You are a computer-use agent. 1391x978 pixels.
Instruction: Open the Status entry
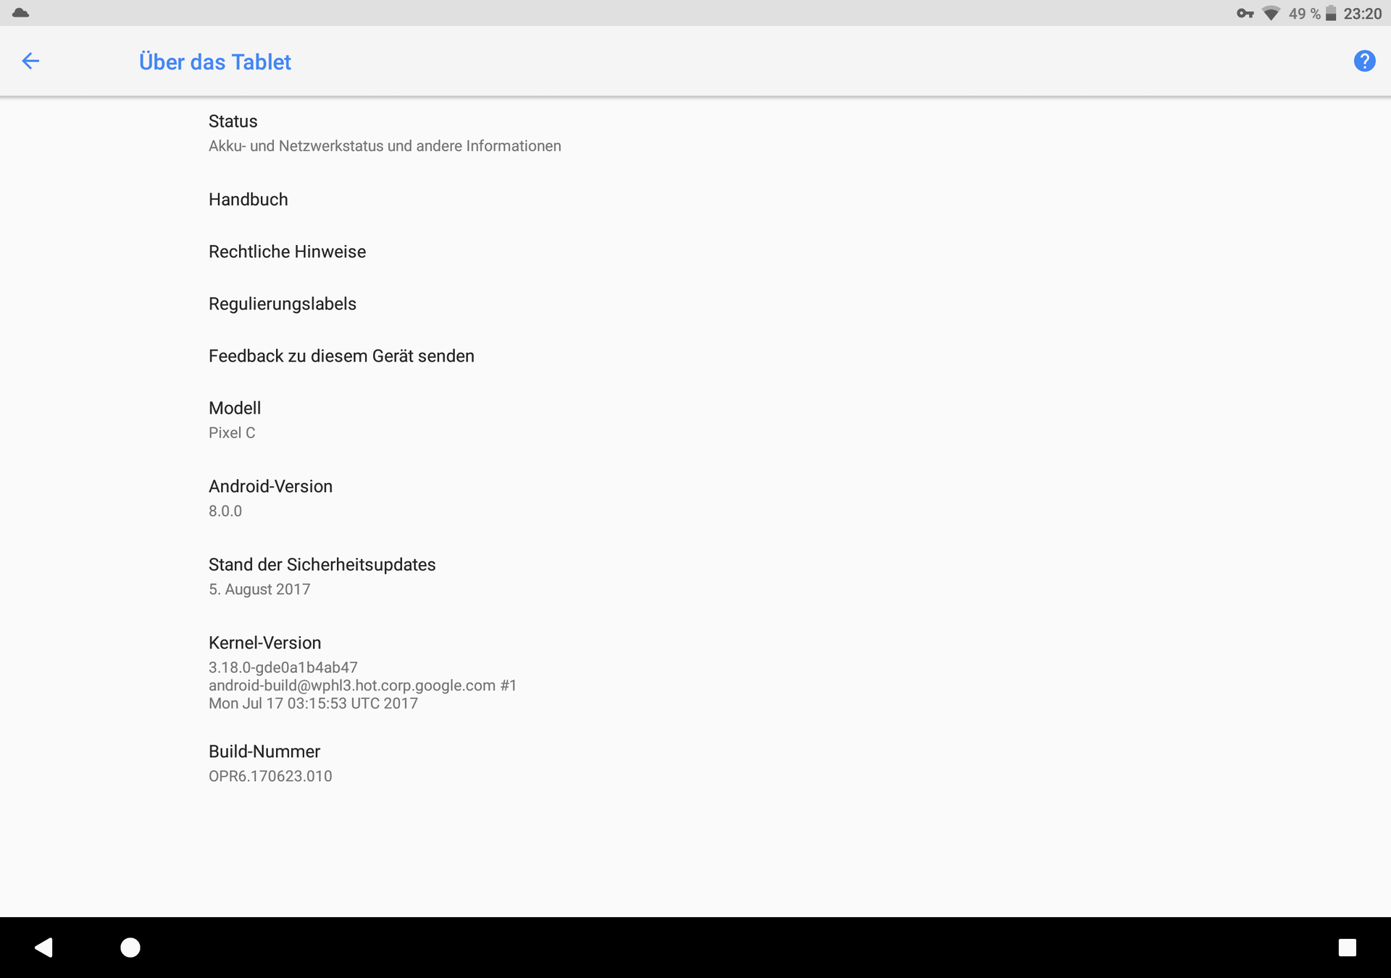coord(695,133)
